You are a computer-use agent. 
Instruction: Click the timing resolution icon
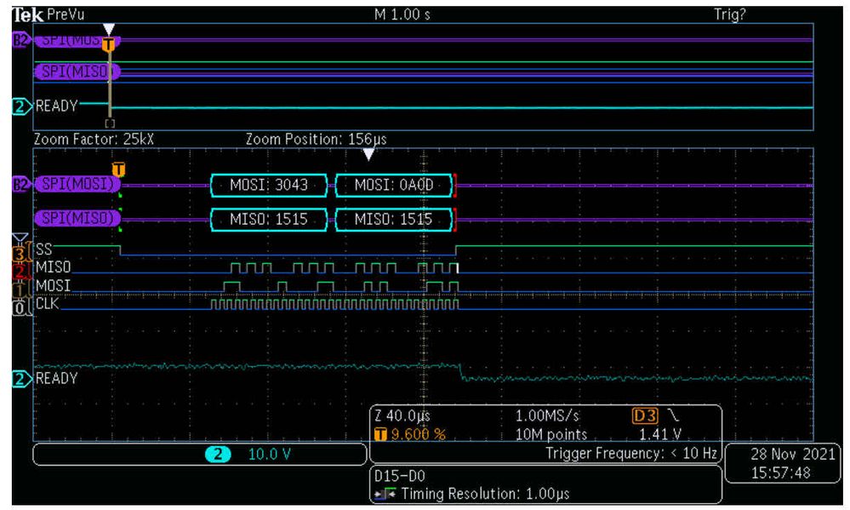coord(385,495)
